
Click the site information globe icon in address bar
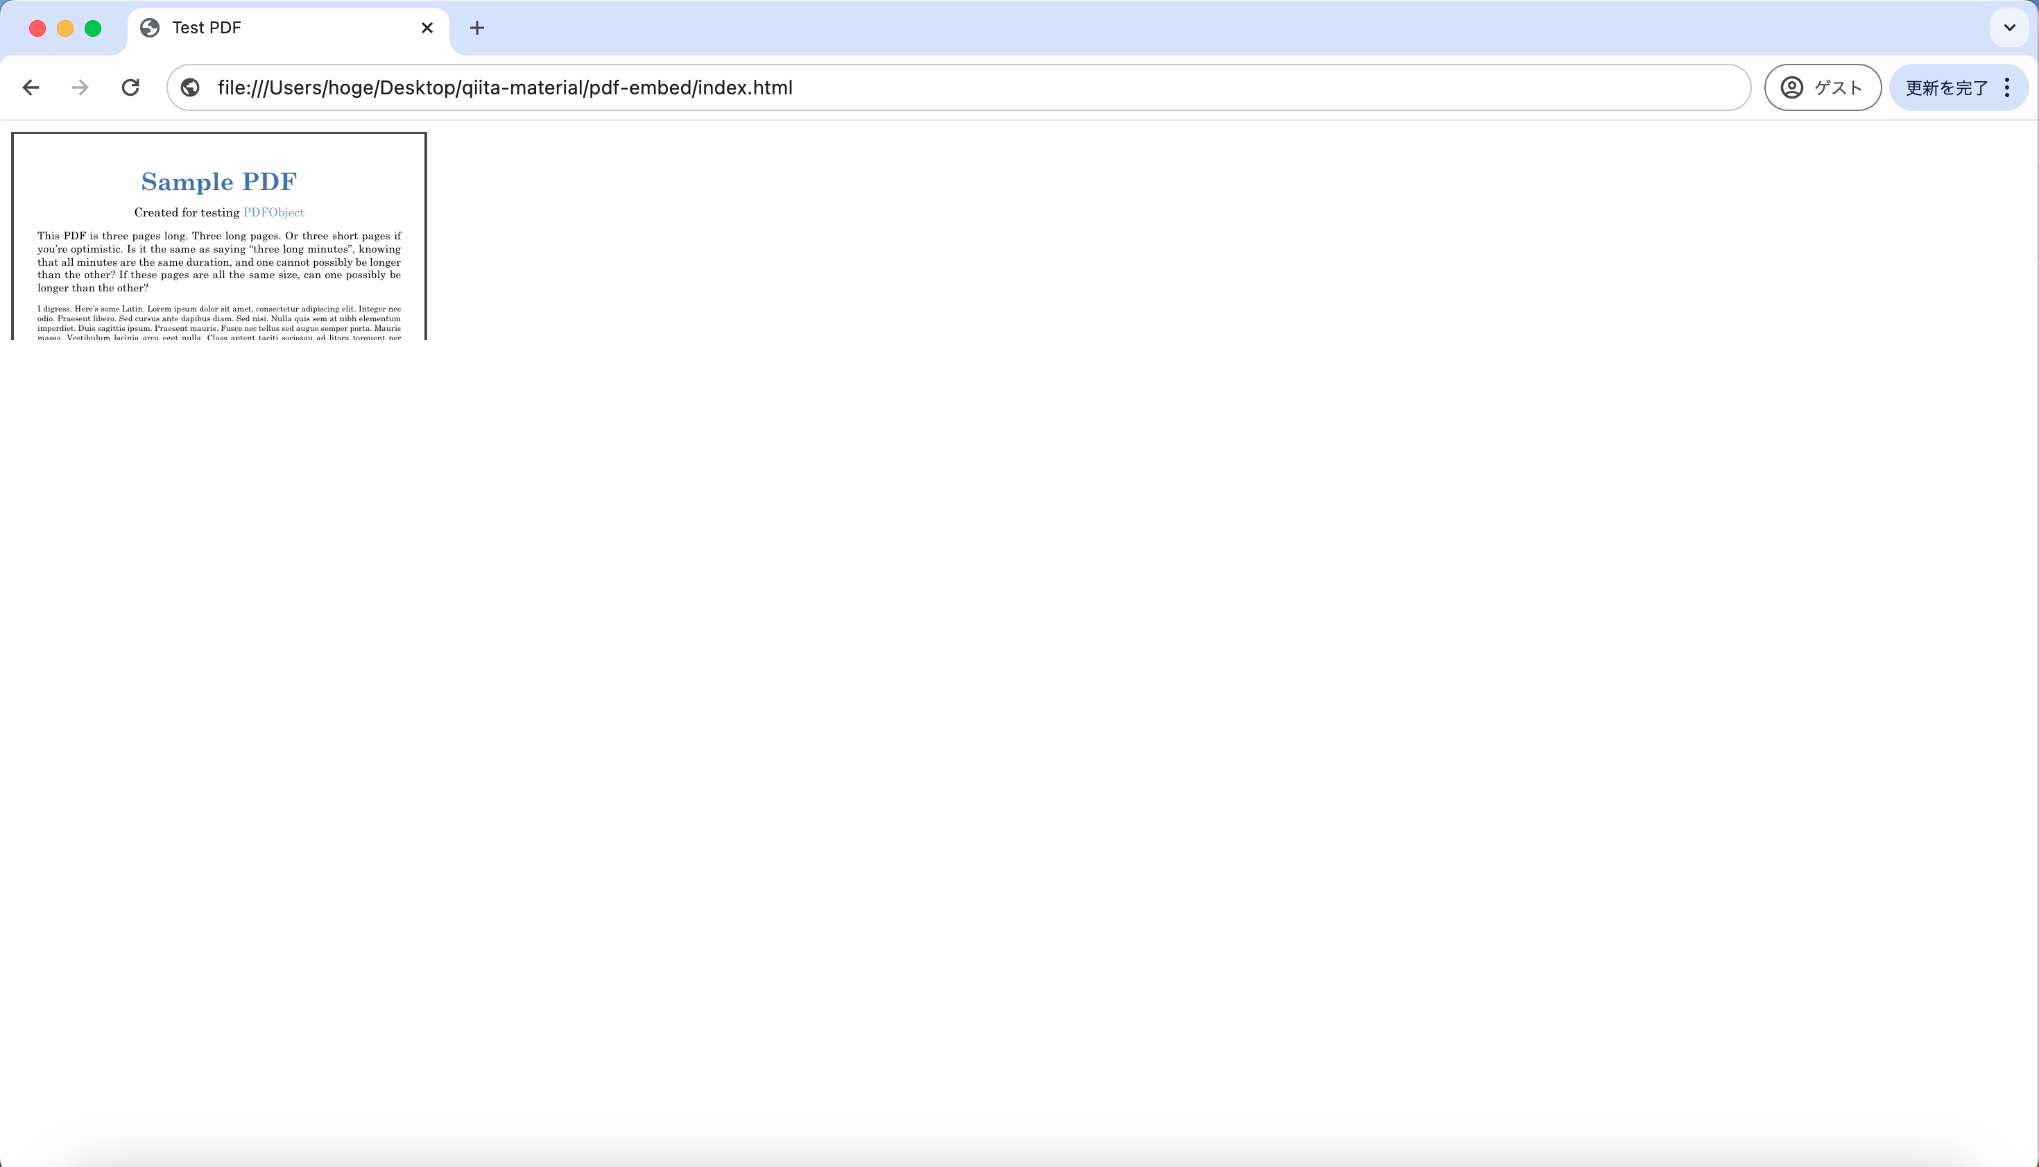190,87
